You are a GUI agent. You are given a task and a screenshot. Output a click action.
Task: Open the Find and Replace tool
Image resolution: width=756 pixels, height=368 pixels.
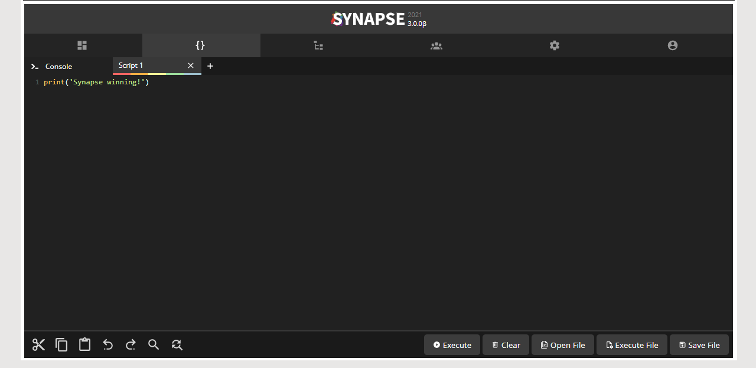point(177,345)
